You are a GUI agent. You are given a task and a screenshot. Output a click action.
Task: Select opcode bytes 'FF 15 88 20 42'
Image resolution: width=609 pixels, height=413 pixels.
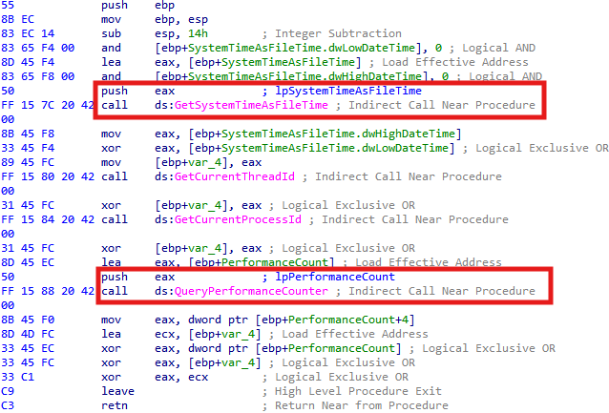point(48,291)
